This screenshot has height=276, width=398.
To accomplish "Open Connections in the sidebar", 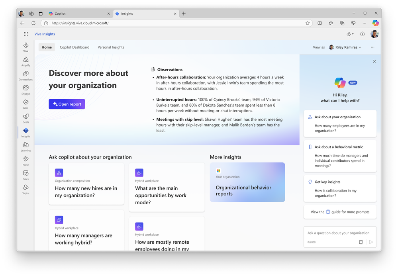I will 25,76.
